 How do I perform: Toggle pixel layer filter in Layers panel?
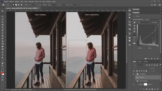pyautogui.click(x=147, y=65)
